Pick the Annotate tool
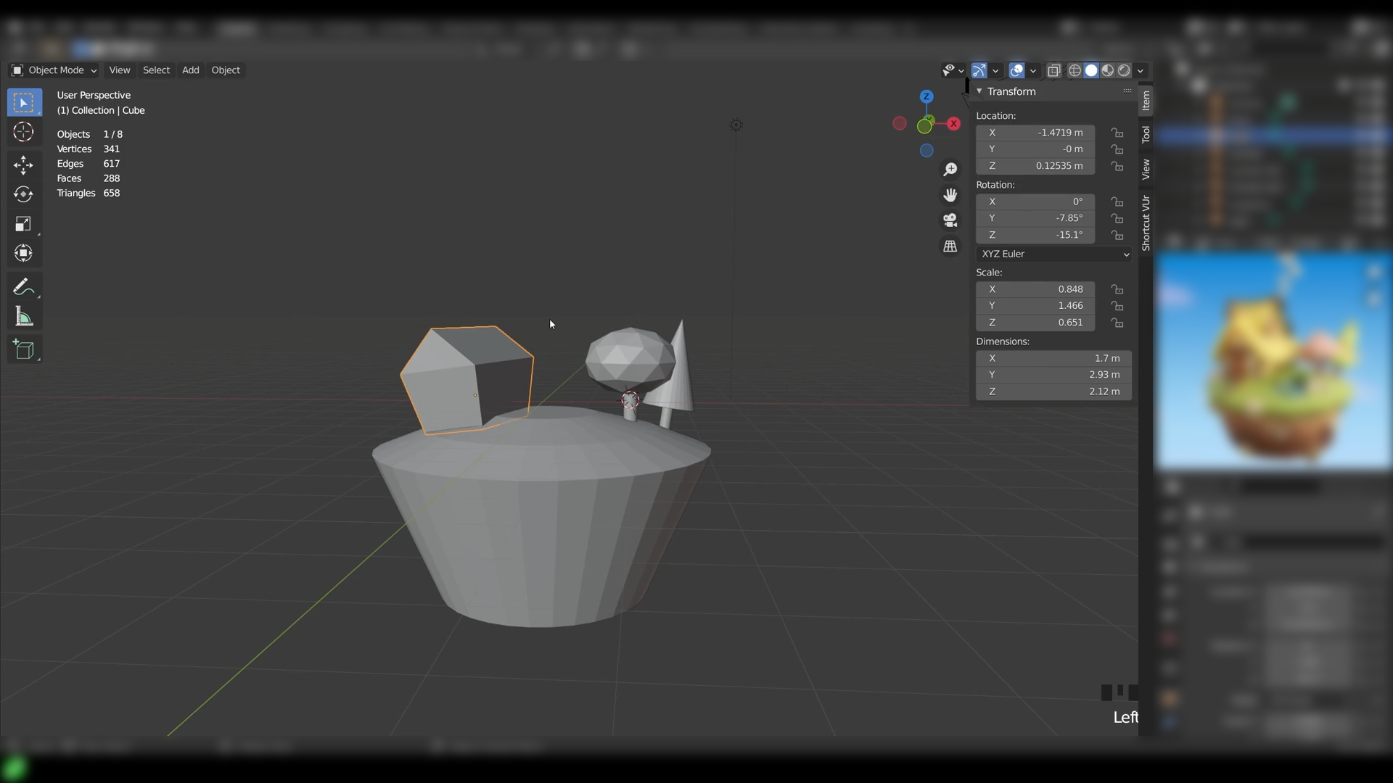Viewport: 1393px width, 783px height. (24, 286)
